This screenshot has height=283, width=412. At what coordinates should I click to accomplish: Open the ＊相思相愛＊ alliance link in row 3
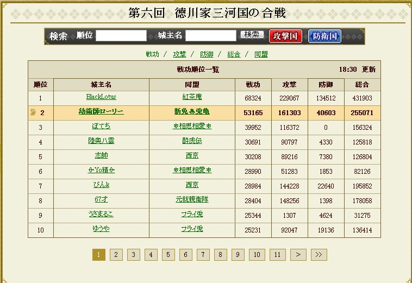pos(192,126)
